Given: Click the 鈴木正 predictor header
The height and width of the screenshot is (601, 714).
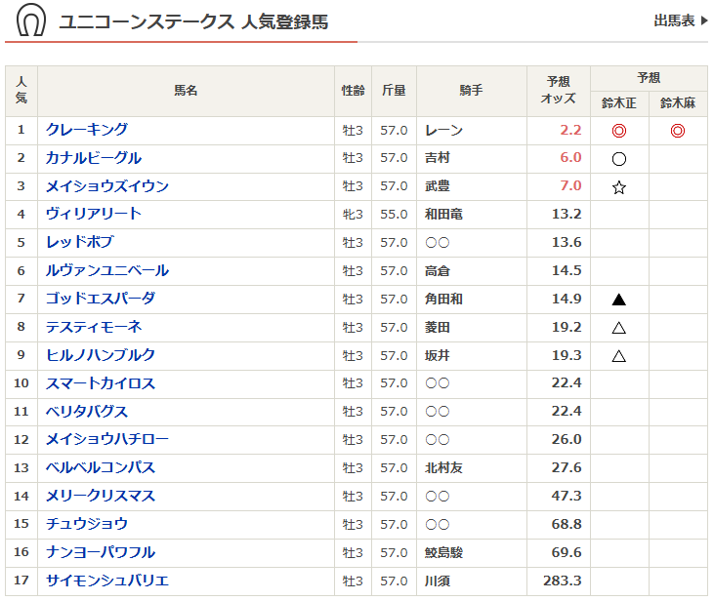Looking at the screenshot, I should tap(619, 103).
